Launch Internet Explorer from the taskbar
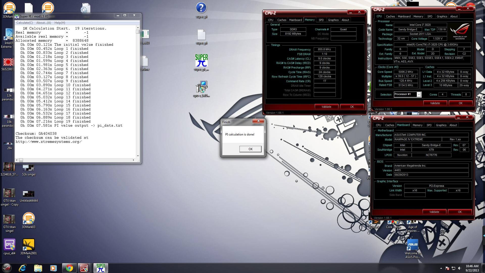Viewport: 485px width, 273px height. coord(22,268)
